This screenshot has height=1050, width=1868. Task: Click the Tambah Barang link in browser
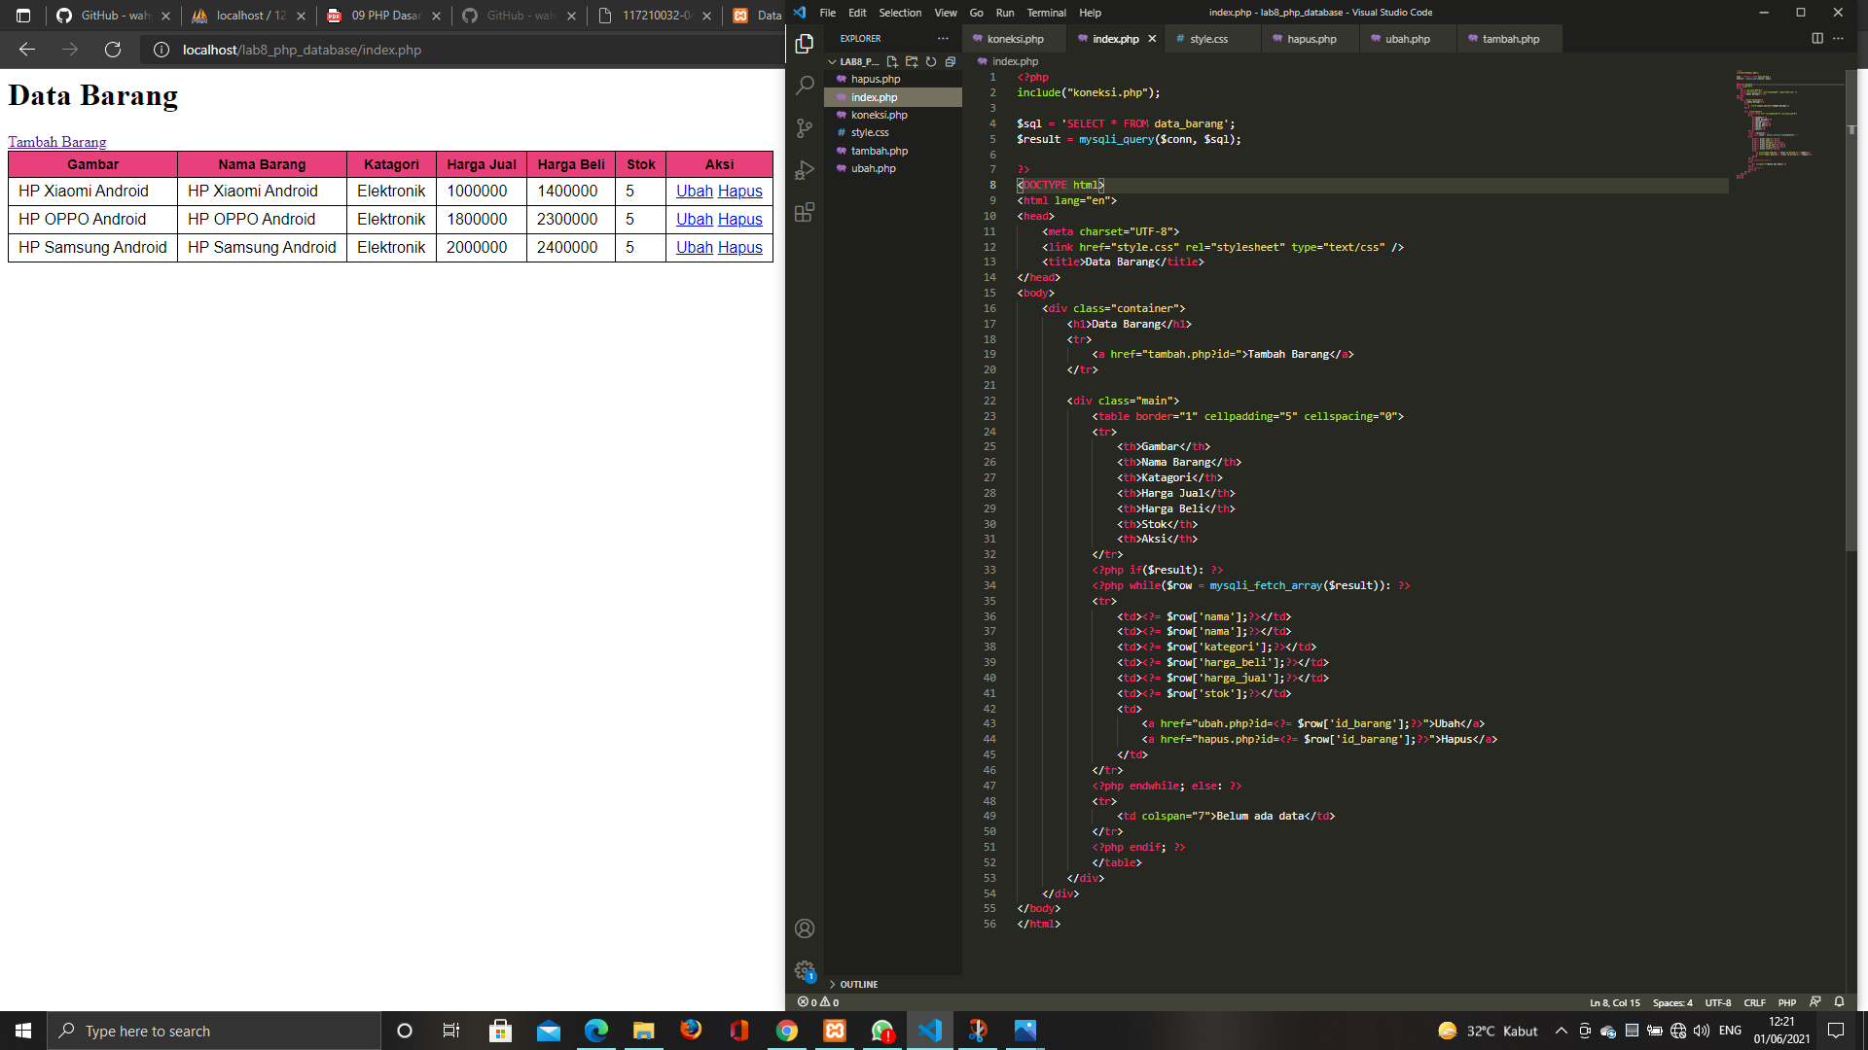(56, 141)
